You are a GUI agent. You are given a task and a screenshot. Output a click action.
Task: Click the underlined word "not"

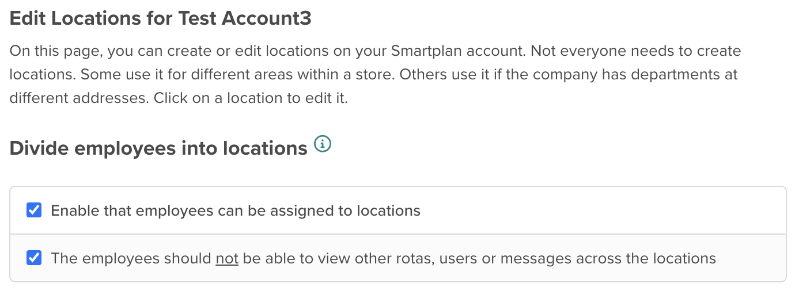click(227, 259)
